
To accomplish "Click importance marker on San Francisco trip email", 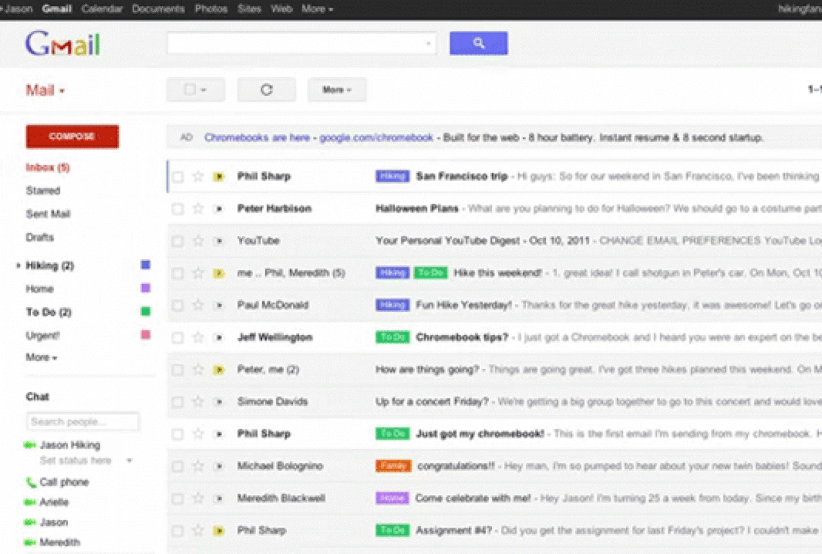I will pos(219,177).
